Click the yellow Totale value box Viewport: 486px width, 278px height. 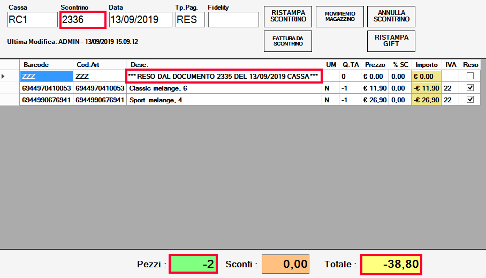point(391,264)
